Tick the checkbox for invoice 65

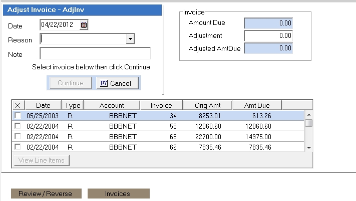pyautogui.click(x=18, y=137)
